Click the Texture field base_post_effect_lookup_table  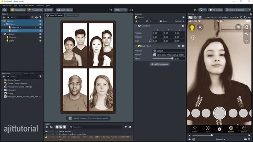pyautogui.click(x=169, y=55)
